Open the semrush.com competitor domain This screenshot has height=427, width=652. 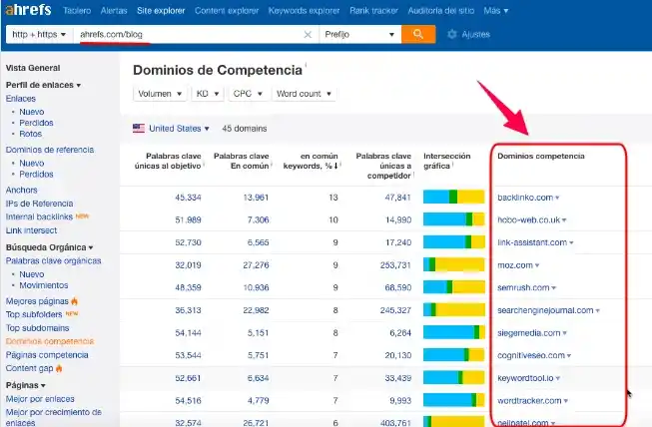(523, 288)
